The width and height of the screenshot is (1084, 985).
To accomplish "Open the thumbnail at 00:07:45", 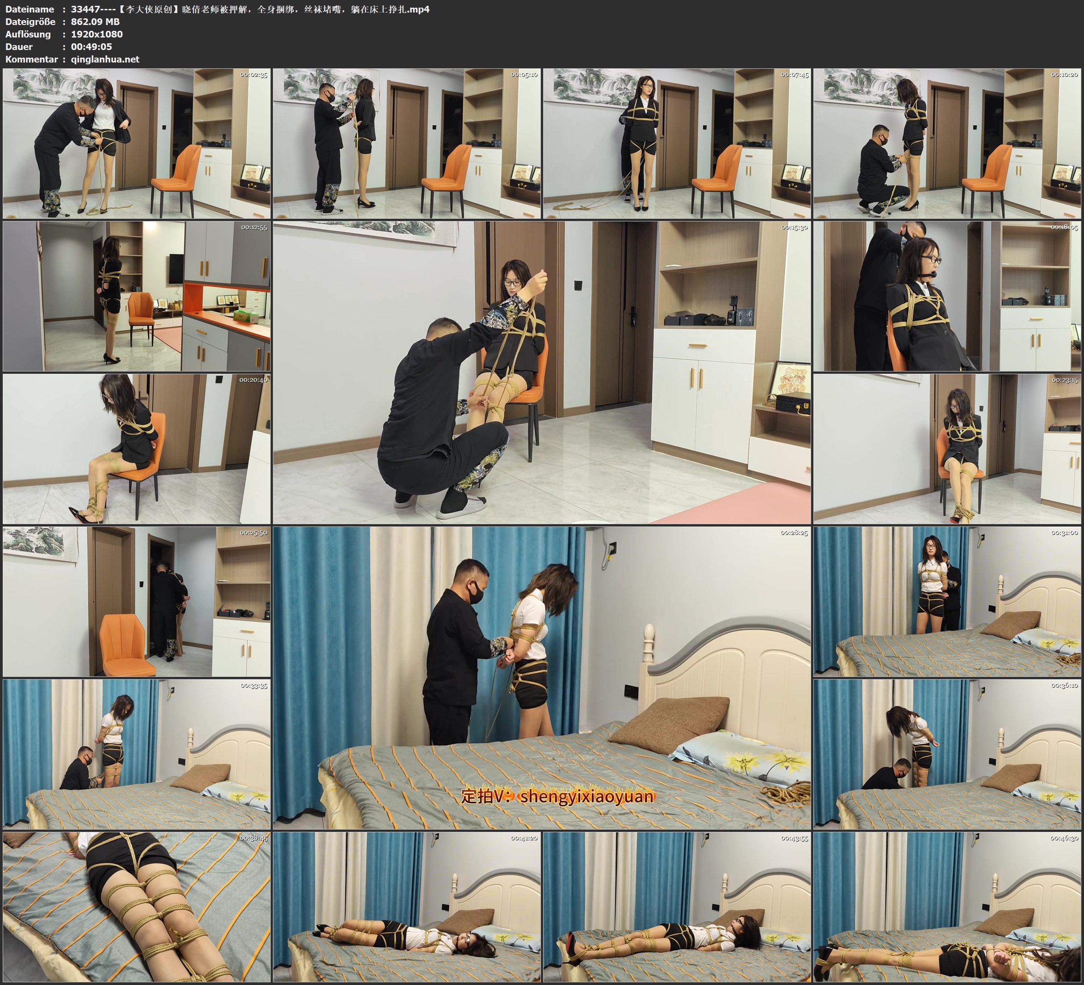I will [676, 144].
